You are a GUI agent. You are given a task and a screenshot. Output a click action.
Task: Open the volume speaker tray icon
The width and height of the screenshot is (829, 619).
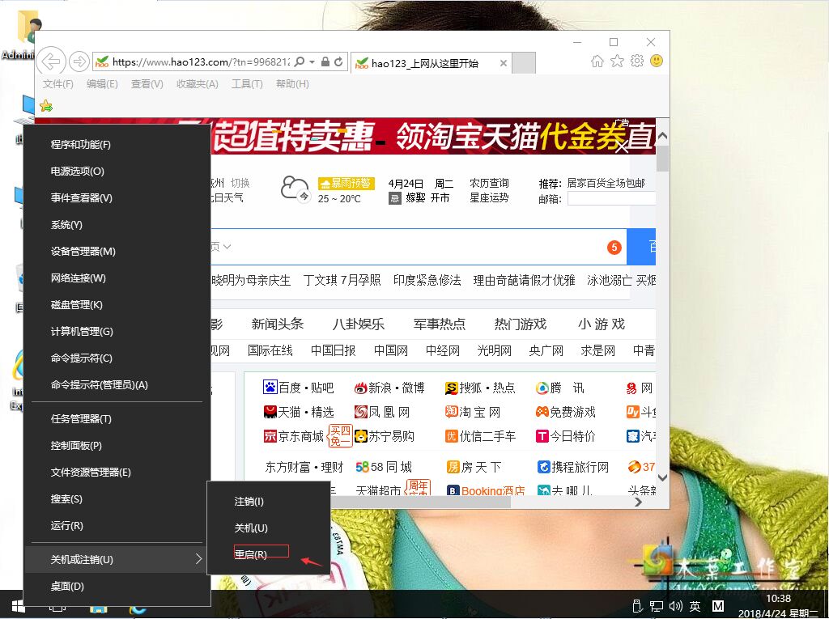click(x=676, y=606)
